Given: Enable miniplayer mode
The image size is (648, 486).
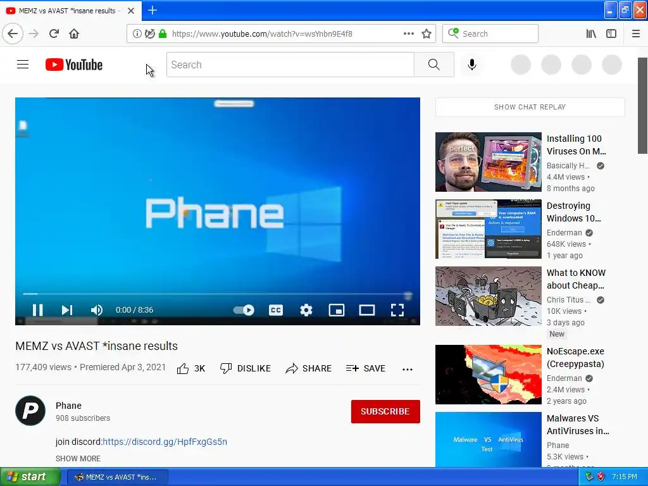Looking at the screenshot, I should coord(337,310).
